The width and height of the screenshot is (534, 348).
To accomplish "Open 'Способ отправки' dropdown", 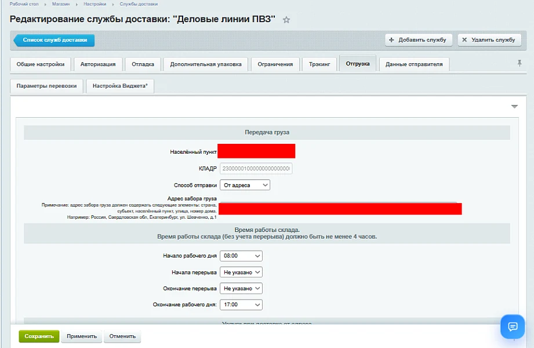I will pyautogui.click(x=245, y=185).
